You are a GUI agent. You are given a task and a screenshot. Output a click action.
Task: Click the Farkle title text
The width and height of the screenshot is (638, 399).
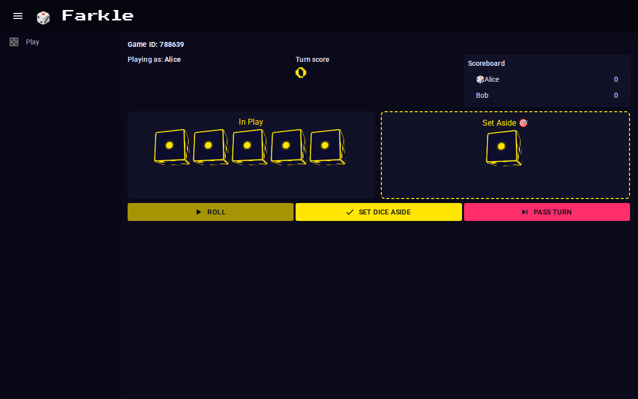click(98, 15)
